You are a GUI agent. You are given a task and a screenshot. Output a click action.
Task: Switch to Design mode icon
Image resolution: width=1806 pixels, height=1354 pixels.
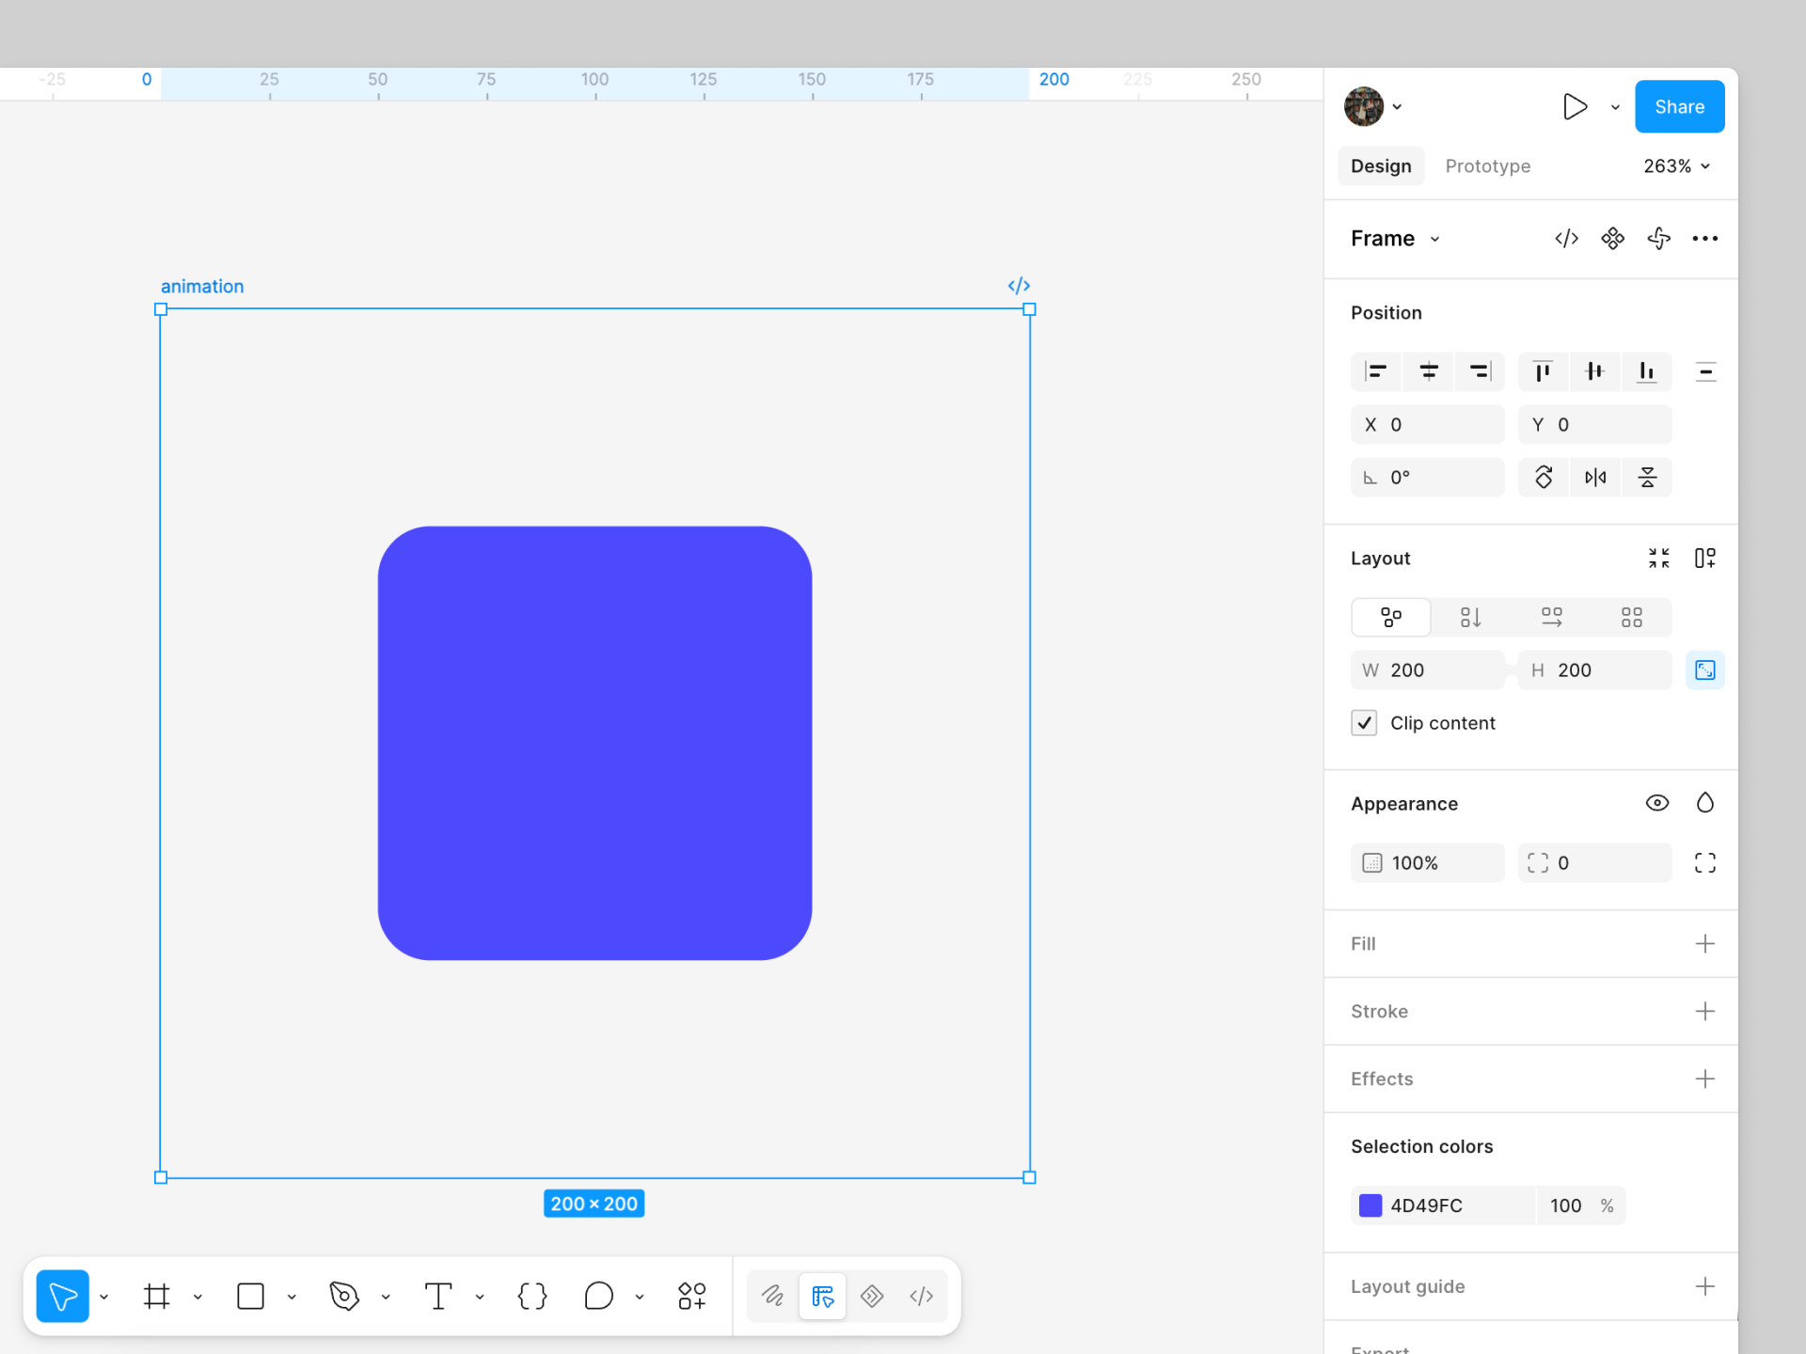coord(823,1297)
